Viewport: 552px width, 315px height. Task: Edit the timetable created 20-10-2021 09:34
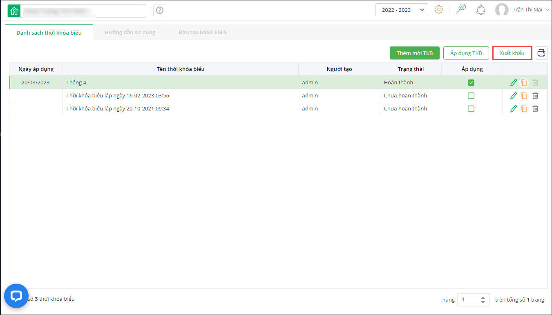[x=514, y=109]
